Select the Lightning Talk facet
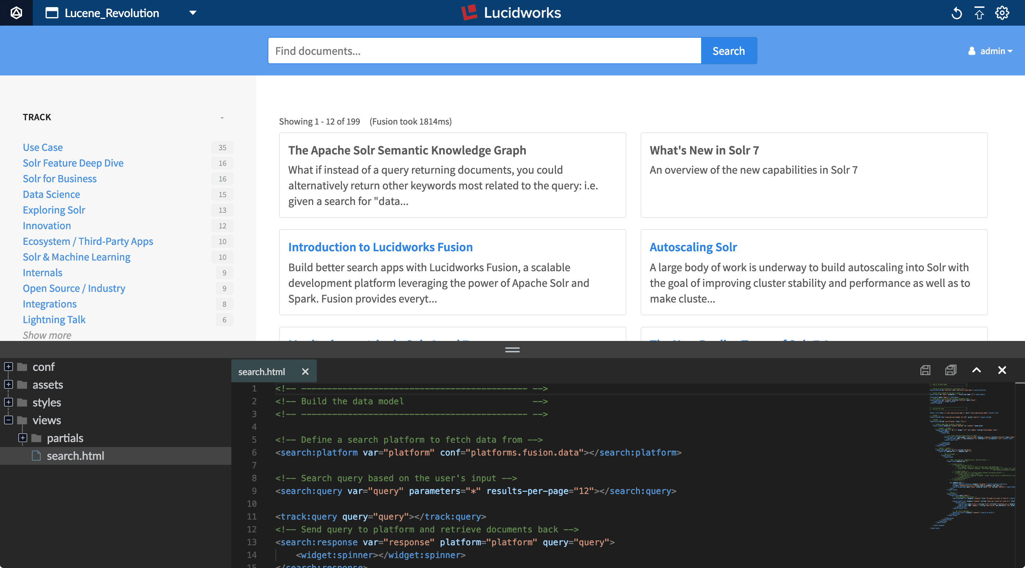This screenshot has width=1025, height=568. tap(54, 319)
